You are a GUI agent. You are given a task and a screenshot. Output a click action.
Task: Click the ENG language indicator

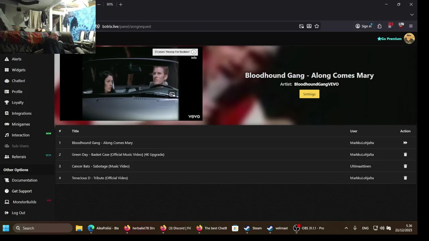click(365, 228)
